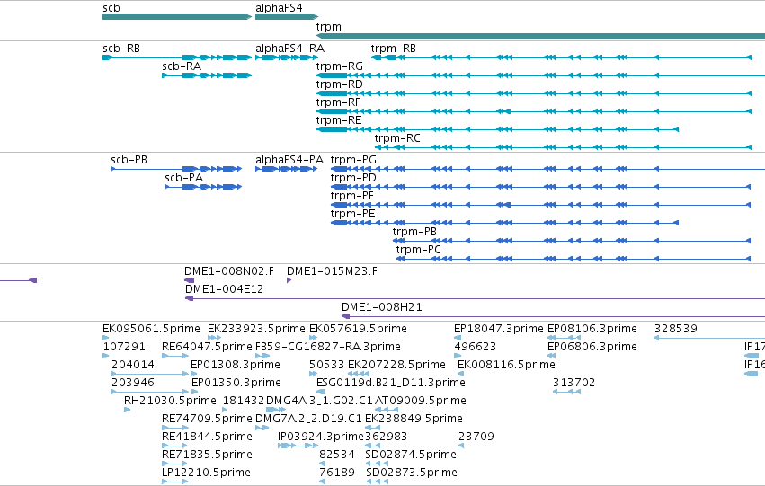The width and height of the screenshot is (765, 486).
Task: Click the SD02874.5prime EST label
Action: point(411,455)
